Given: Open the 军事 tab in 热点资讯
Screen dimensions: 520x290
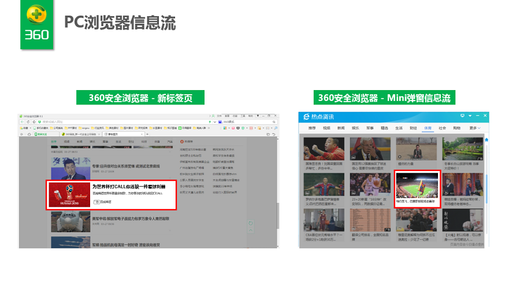Looking at the screenshot, I should pyautogui.click(x=370, y=128).
